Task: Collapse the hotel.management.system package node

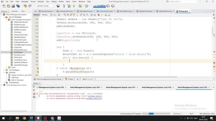Action: [x=7, y=19]
